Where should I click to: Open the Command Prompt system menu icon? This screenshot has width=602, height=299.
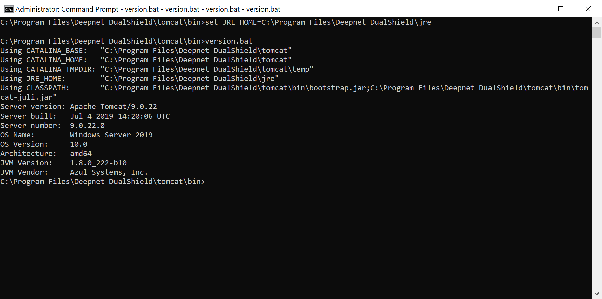click(9, 9)
